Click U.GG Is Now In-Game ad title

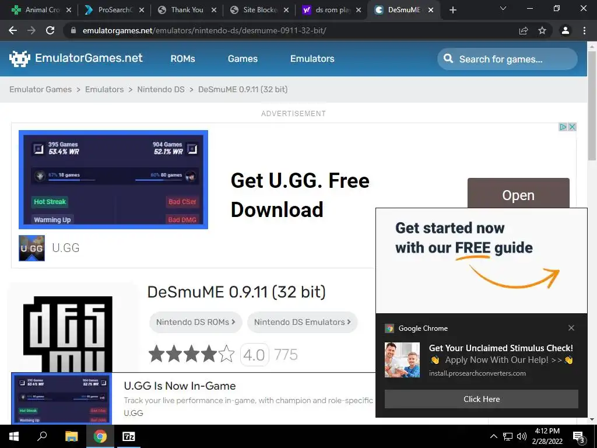pyautogui.click(x=180, y=386)
